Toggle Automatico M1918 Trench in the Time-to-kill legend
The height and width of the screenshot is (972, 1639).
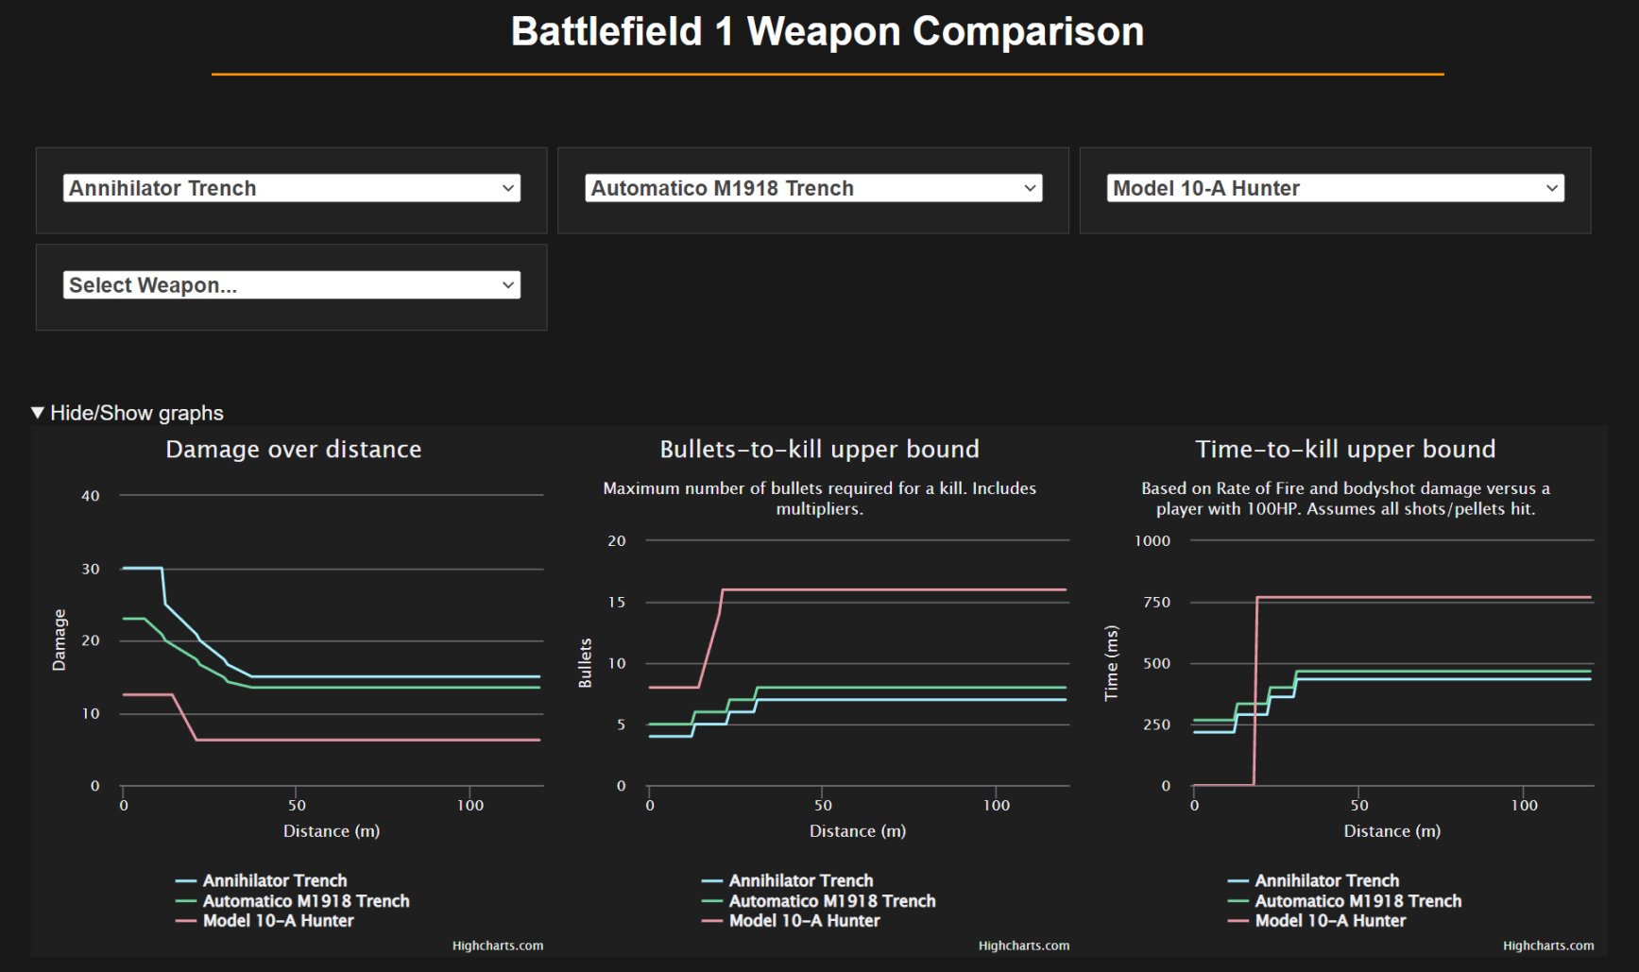pos(1345,901)
